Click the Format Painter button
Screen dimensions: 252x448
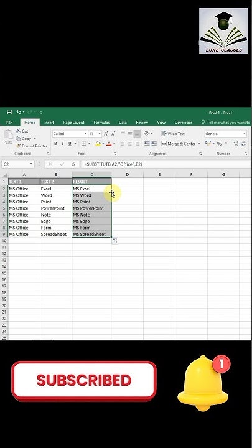pos(32,146)
